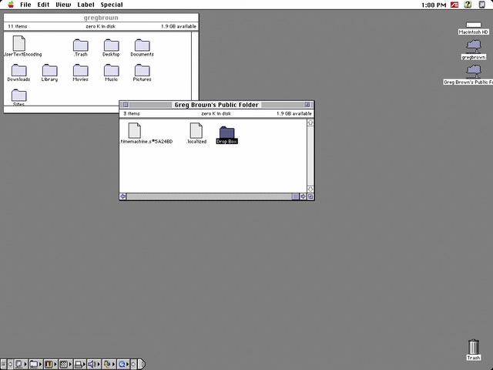Click the Control Strip right scroll arrow
Image resolution: width=493 pixels, height=370 pixels.
133,365
